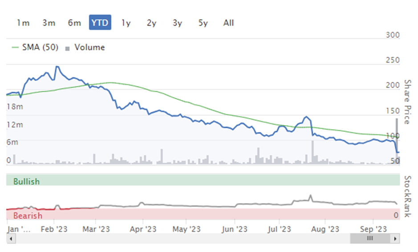The width and height of the screenshot is (418, 252).
Task: Choose the 5y time range
Action: click(x=203, y=23)
